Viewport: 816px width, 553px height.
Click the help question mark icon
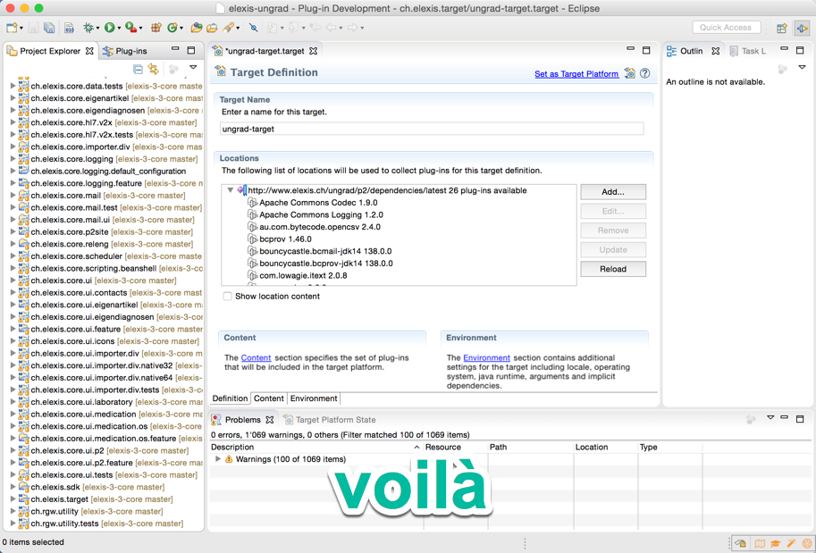[x=644, y=73]
